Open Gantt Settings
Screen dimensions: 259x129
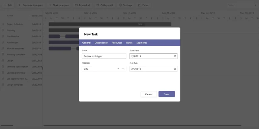pos(125,5)
